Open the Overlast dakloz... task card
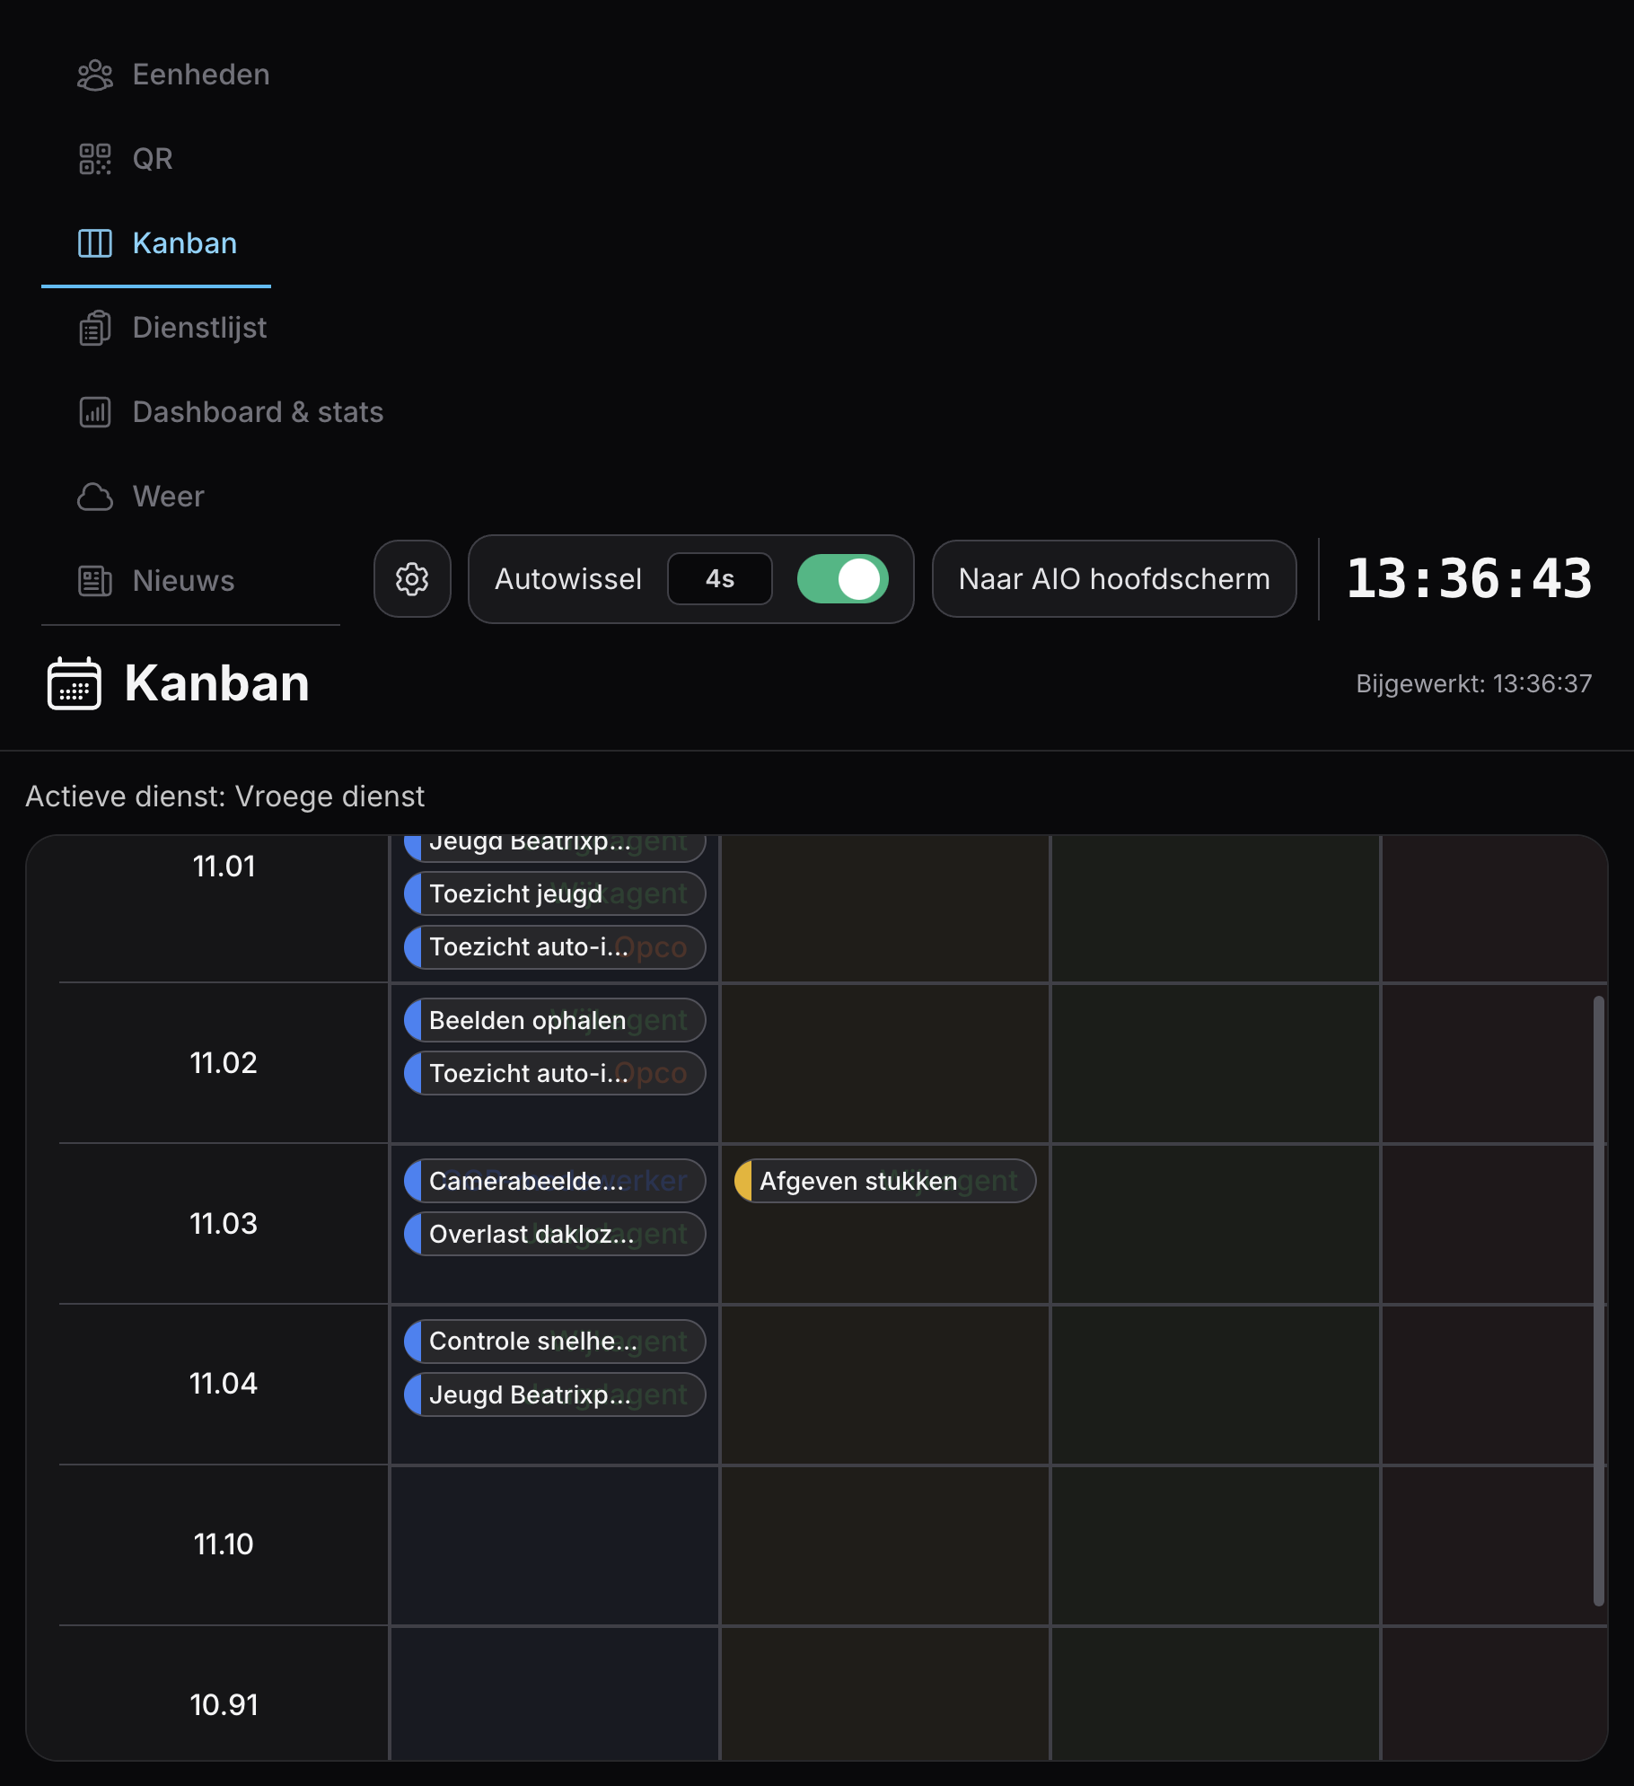Image resolution: width=1634 pixels, height=1786 pixels. [554, 1234]
